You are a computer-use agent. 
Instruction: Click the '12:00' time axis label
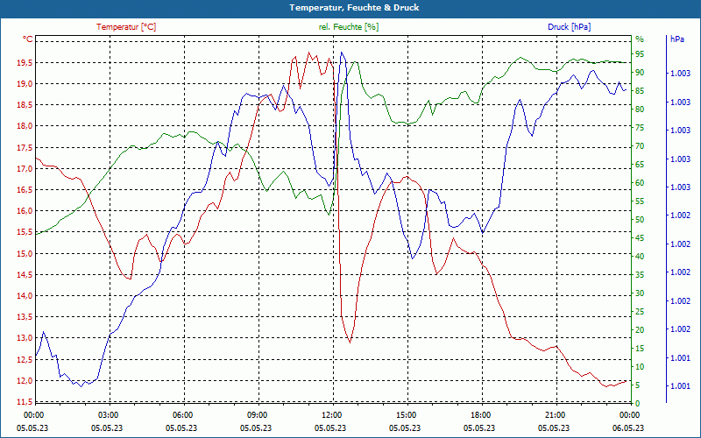point(331,414)
